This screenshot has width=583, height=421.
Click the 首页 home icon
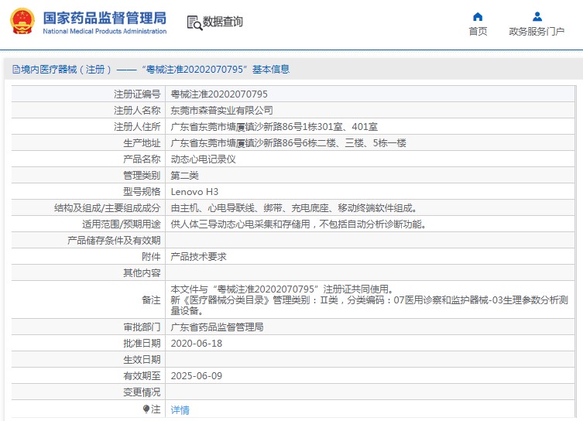click(478, 16)
